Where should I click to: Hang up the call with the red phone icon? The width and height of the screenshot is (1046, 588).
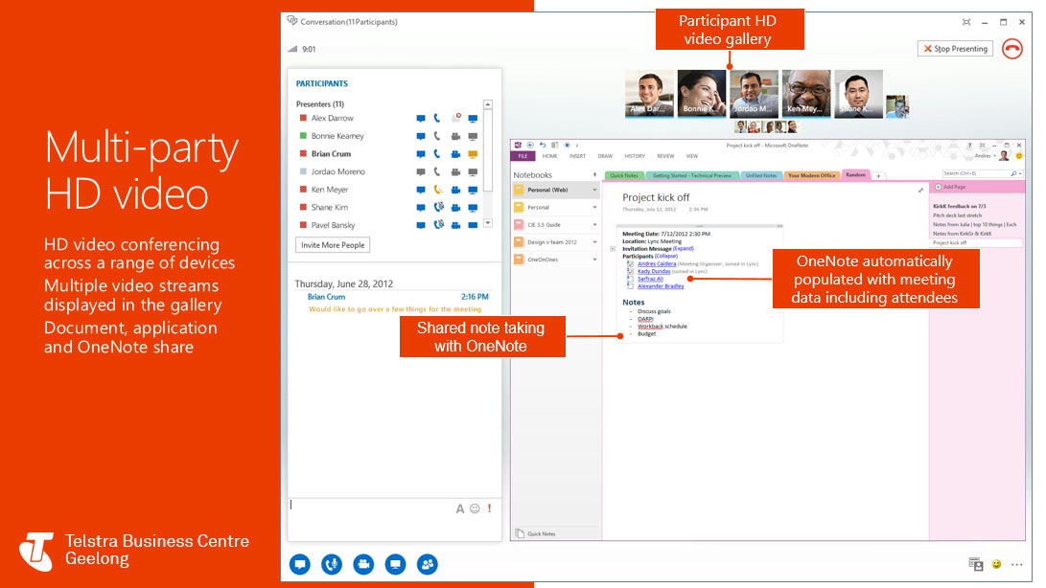[1012, 49]
